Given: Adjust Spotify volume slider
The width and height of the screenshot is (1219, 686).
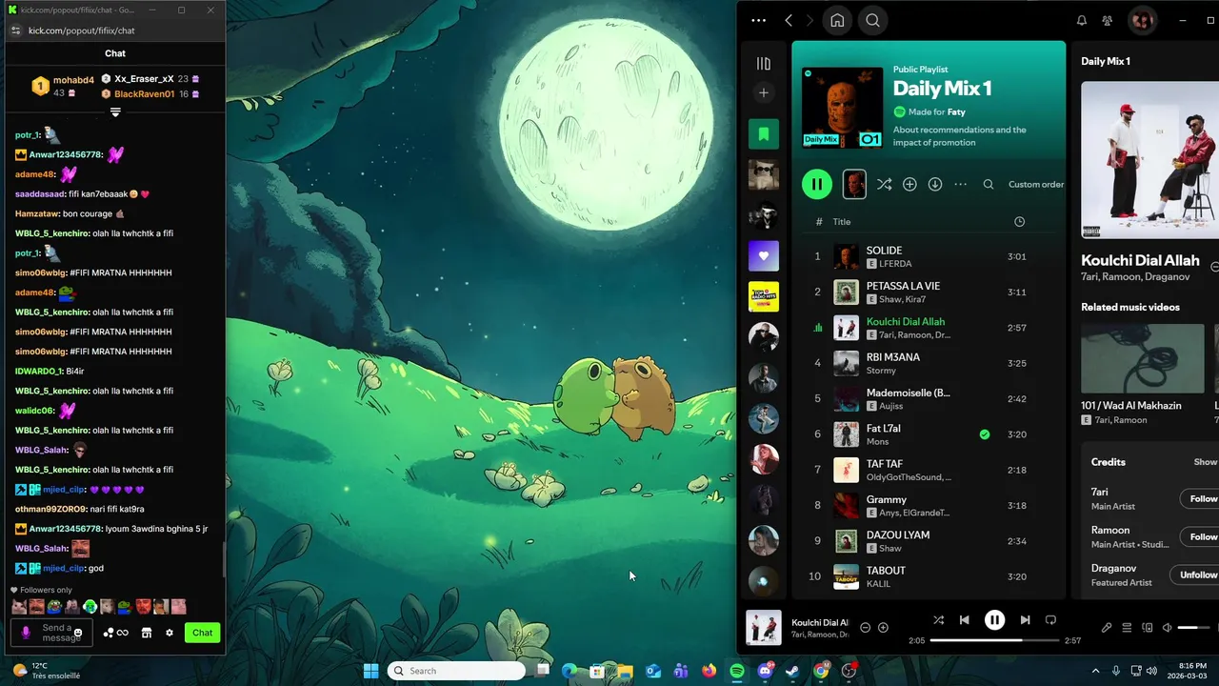Looking at the screenshot, I should (x=1193, y=627).
